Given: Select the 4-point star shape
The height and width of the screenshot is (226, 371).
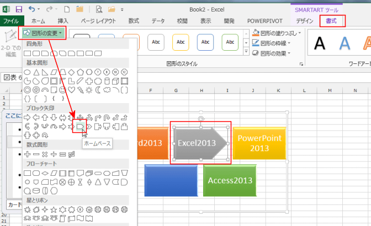Looking at the screenshot, I should pyautogui.click(x=45, y=209).
